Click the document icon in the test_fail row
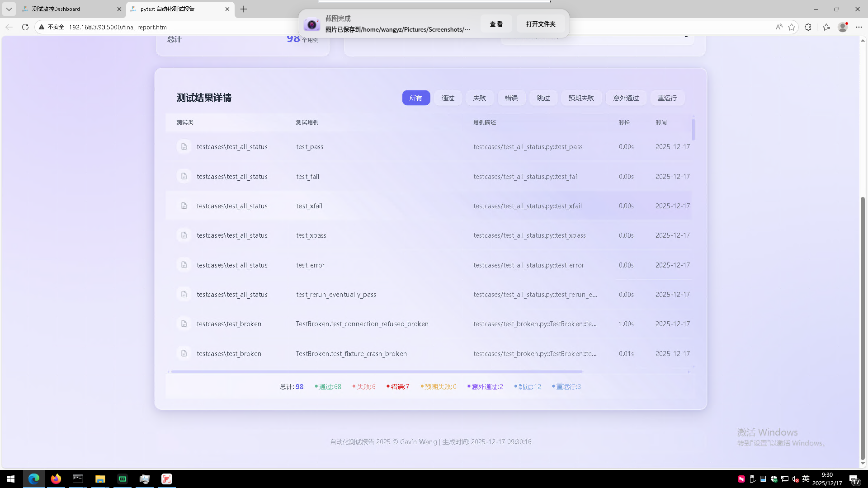The width and height of the screenshot is (868, 488). 184,176
